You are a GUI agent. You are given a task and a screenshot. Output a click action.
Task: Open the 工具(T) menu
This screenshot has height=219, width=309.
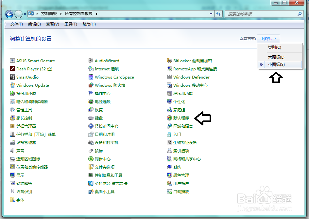pos(71,24)
